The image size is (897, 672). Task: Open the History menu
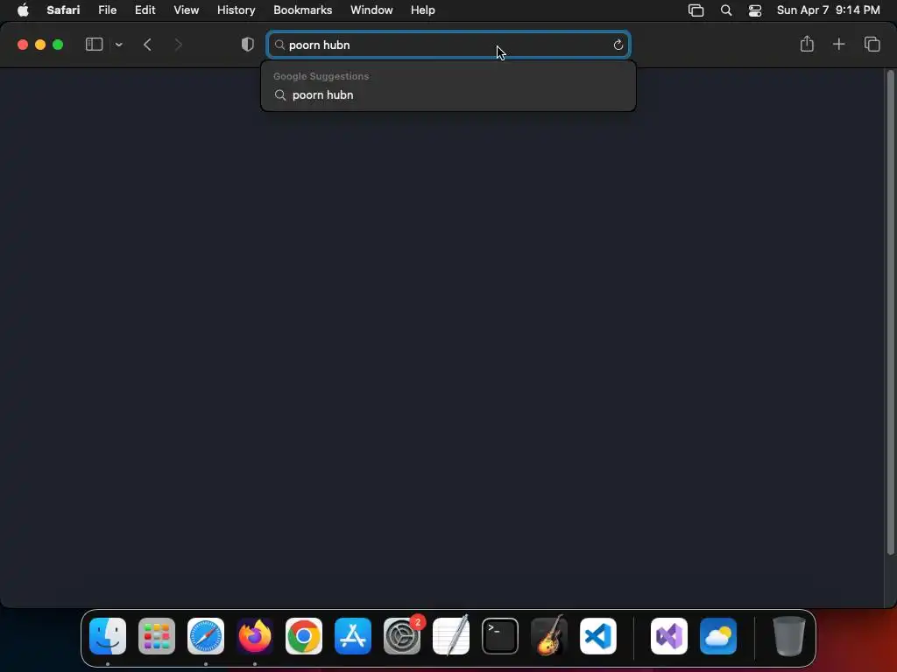[236, 10]
